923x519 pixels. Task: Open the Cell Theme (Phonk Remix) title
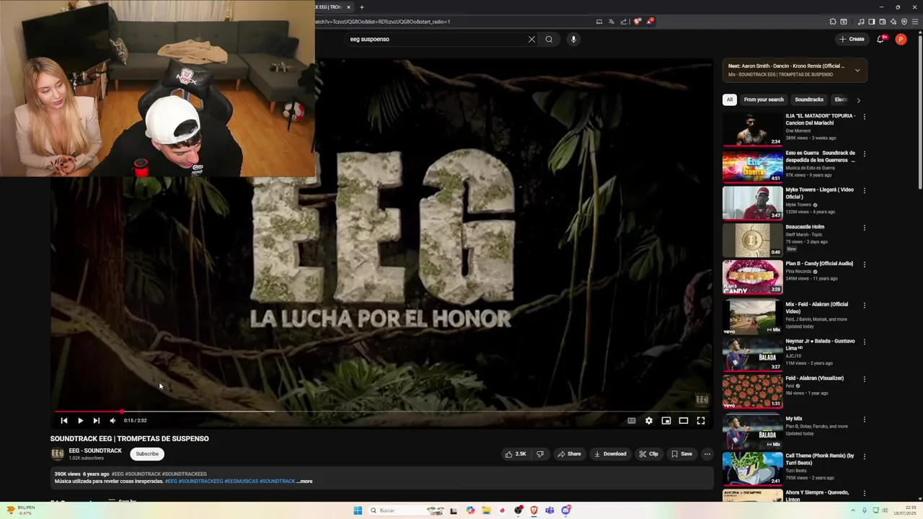tap(820, 459)
